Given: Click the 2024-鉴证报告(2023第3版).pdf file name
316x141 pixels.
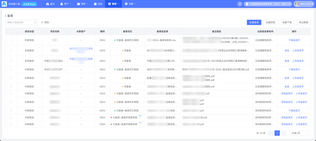Looking at the screenshot, I should (x=216, y=69).
